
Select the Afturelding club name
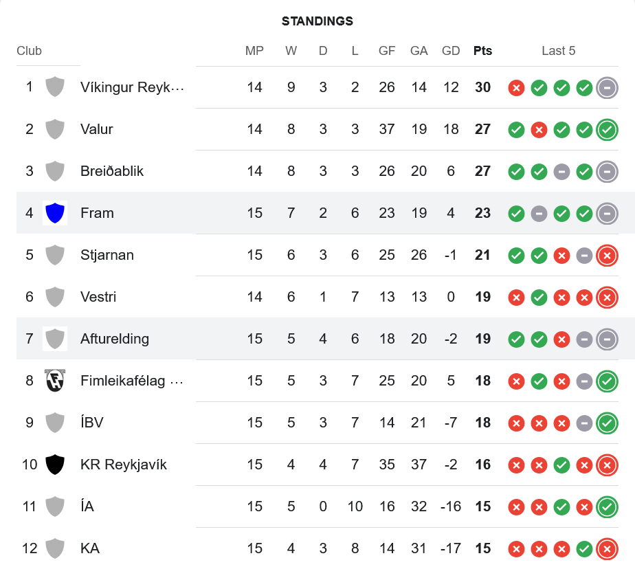[115, 339]
